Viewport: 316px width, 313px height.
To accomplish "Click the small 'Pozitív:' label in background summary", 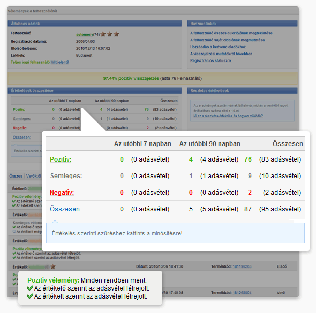I will 19,110.
